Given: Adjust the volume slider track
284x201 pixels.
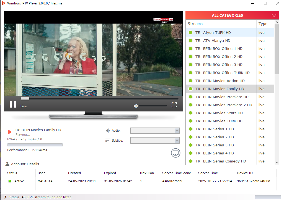Looking at the screenshot, I should (153, 106).
